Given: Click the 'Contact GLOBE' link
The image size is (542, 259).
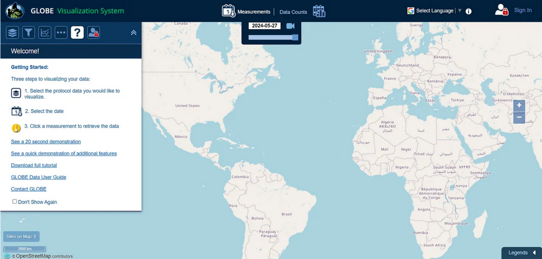Looking at the screenshot, I should (28, 189).
